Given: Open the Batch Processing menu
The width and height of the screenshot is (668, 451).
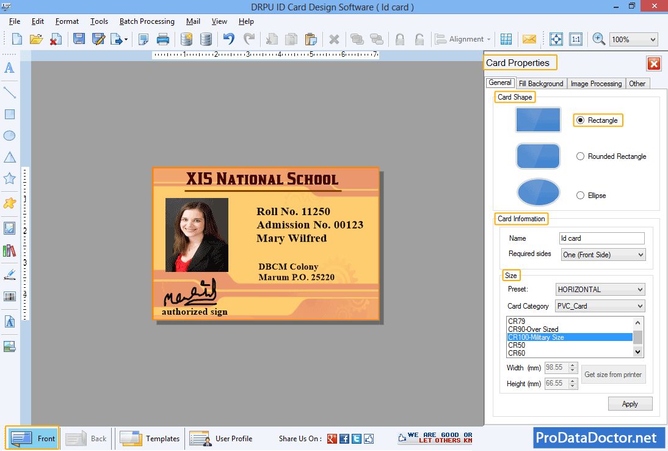Looking at the screenshot, I should (x=147, y=21).
